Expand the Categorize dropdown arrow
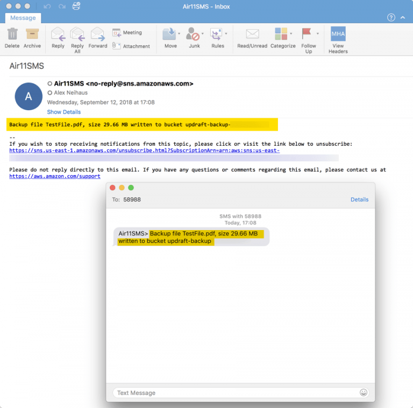 click(x=291, y=34)
